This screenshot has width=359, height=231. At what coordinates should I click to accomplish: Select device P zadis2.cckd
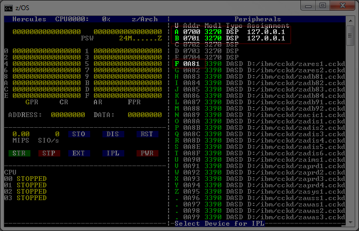(x=260, y=128)
